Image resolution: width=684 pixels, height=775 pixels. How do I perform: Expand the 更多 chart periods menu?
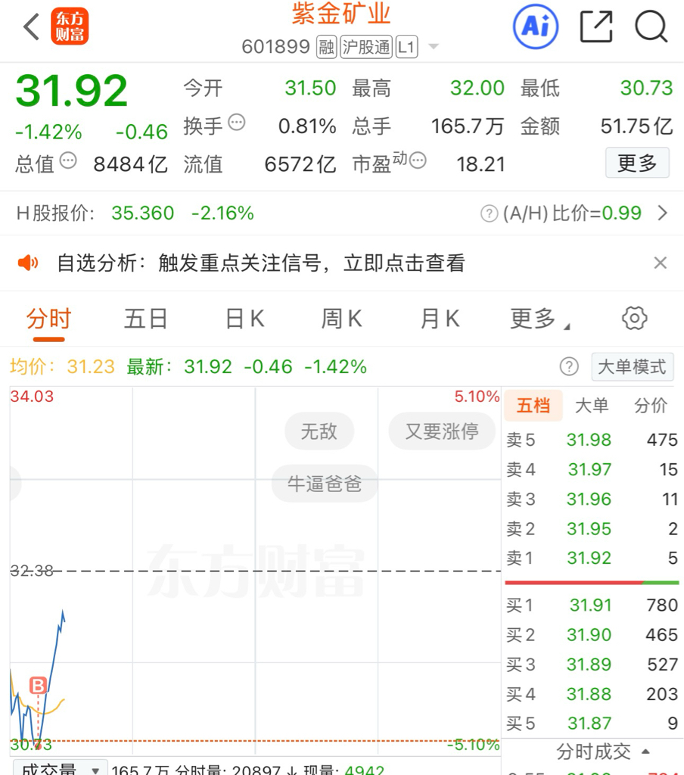point(539,319)
